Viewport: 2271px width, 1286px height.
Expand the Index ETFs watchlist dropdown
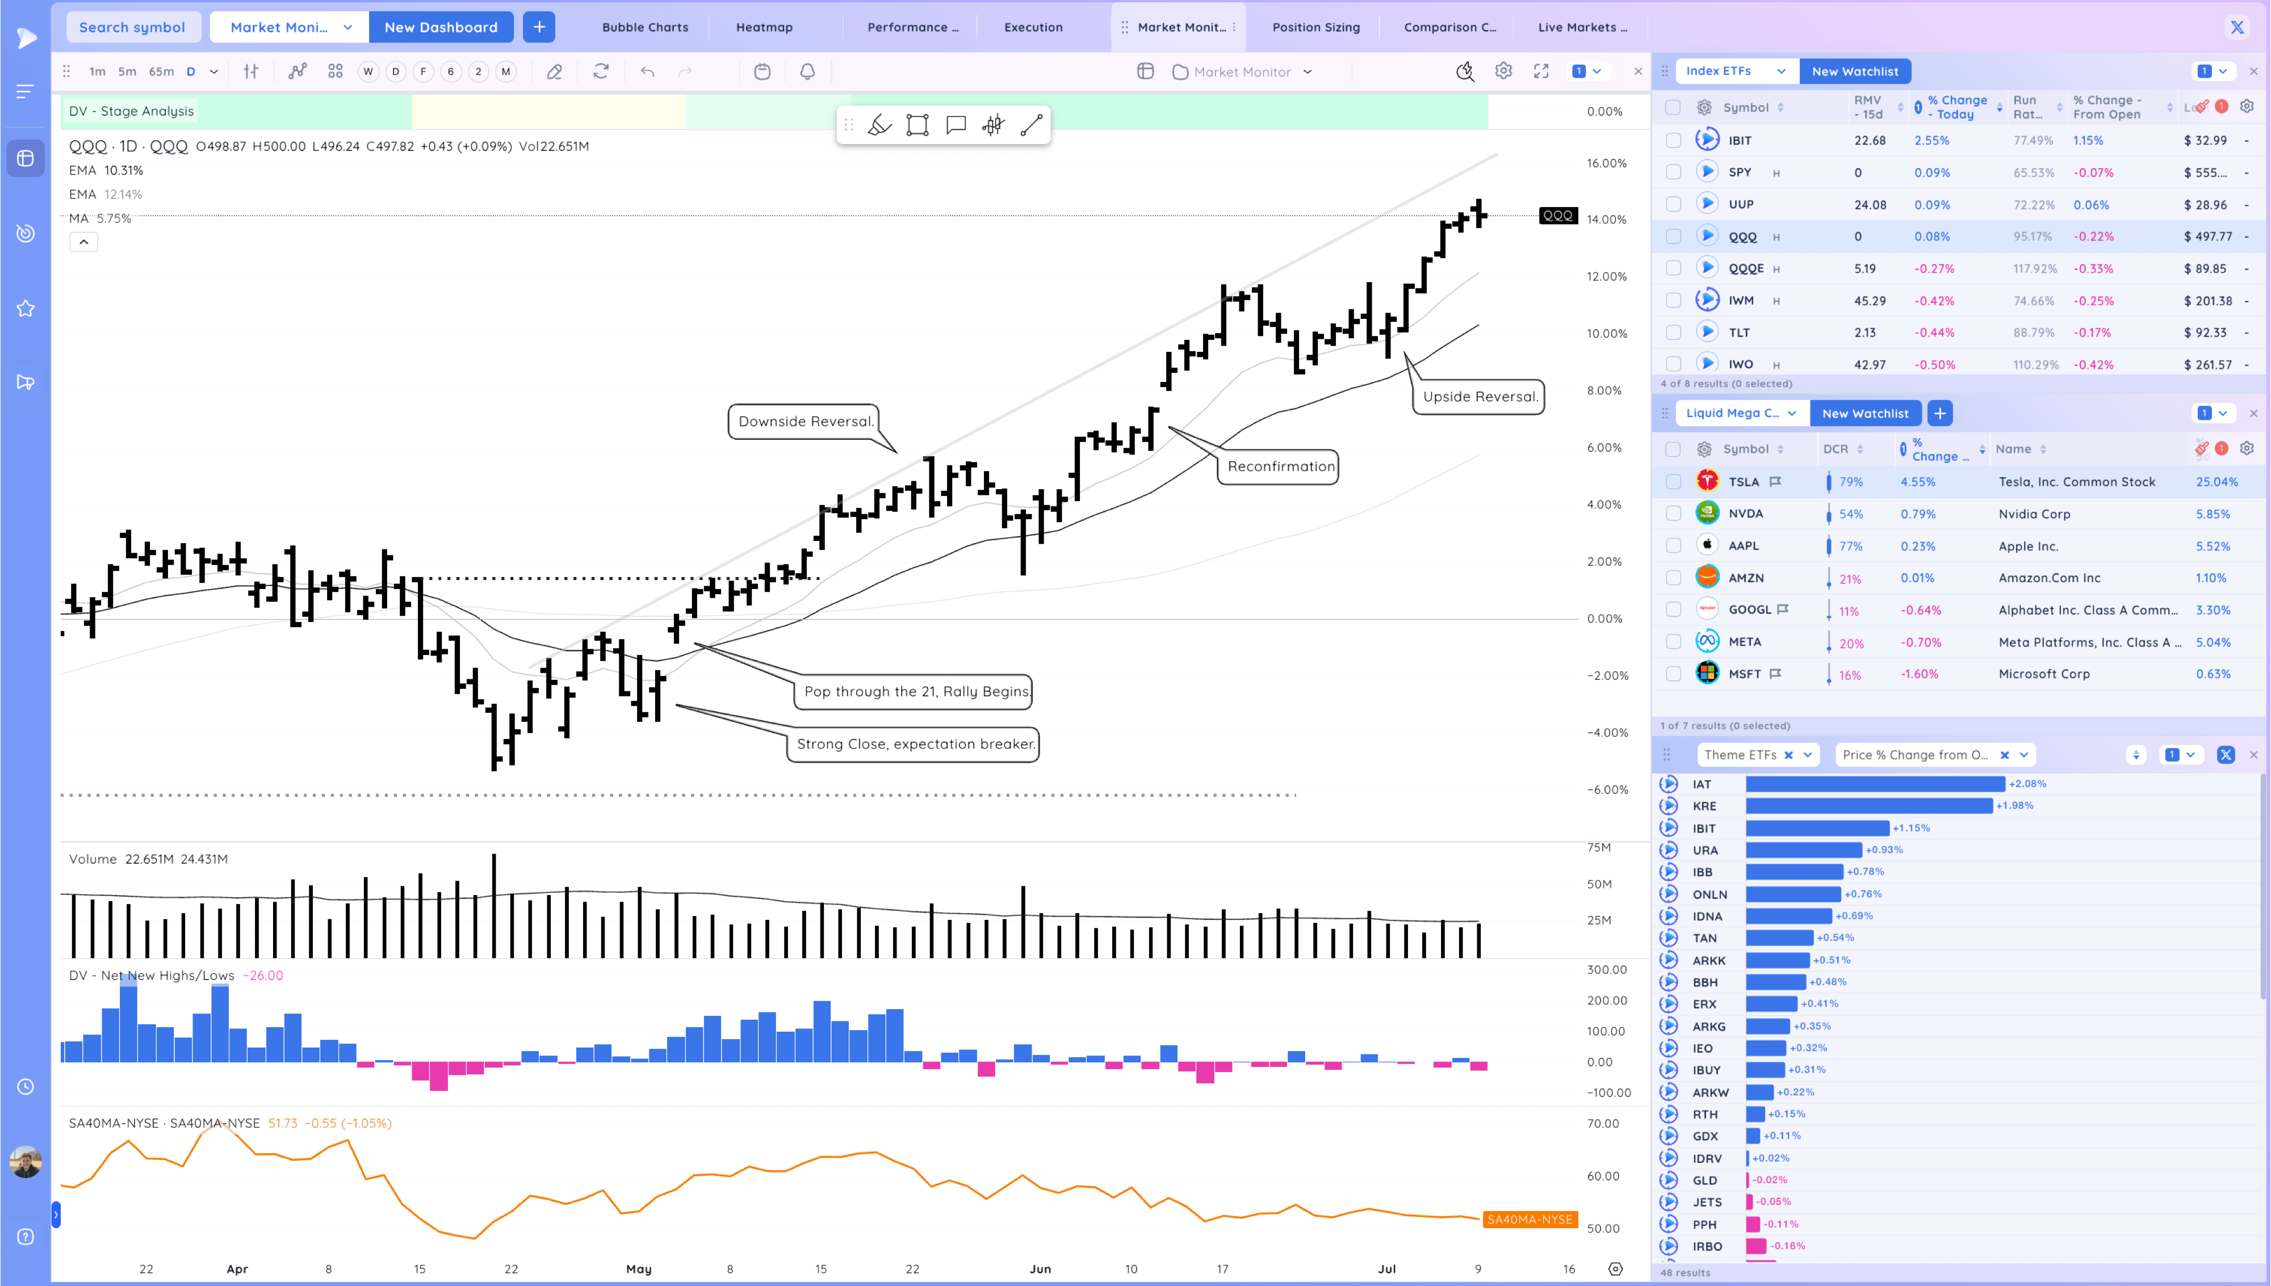click(x=1782, y=72)
